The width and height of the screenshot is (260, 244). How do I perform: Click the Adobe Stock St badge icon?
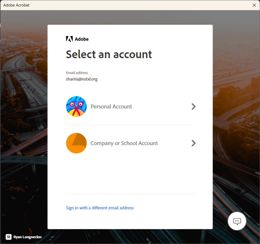9,237
